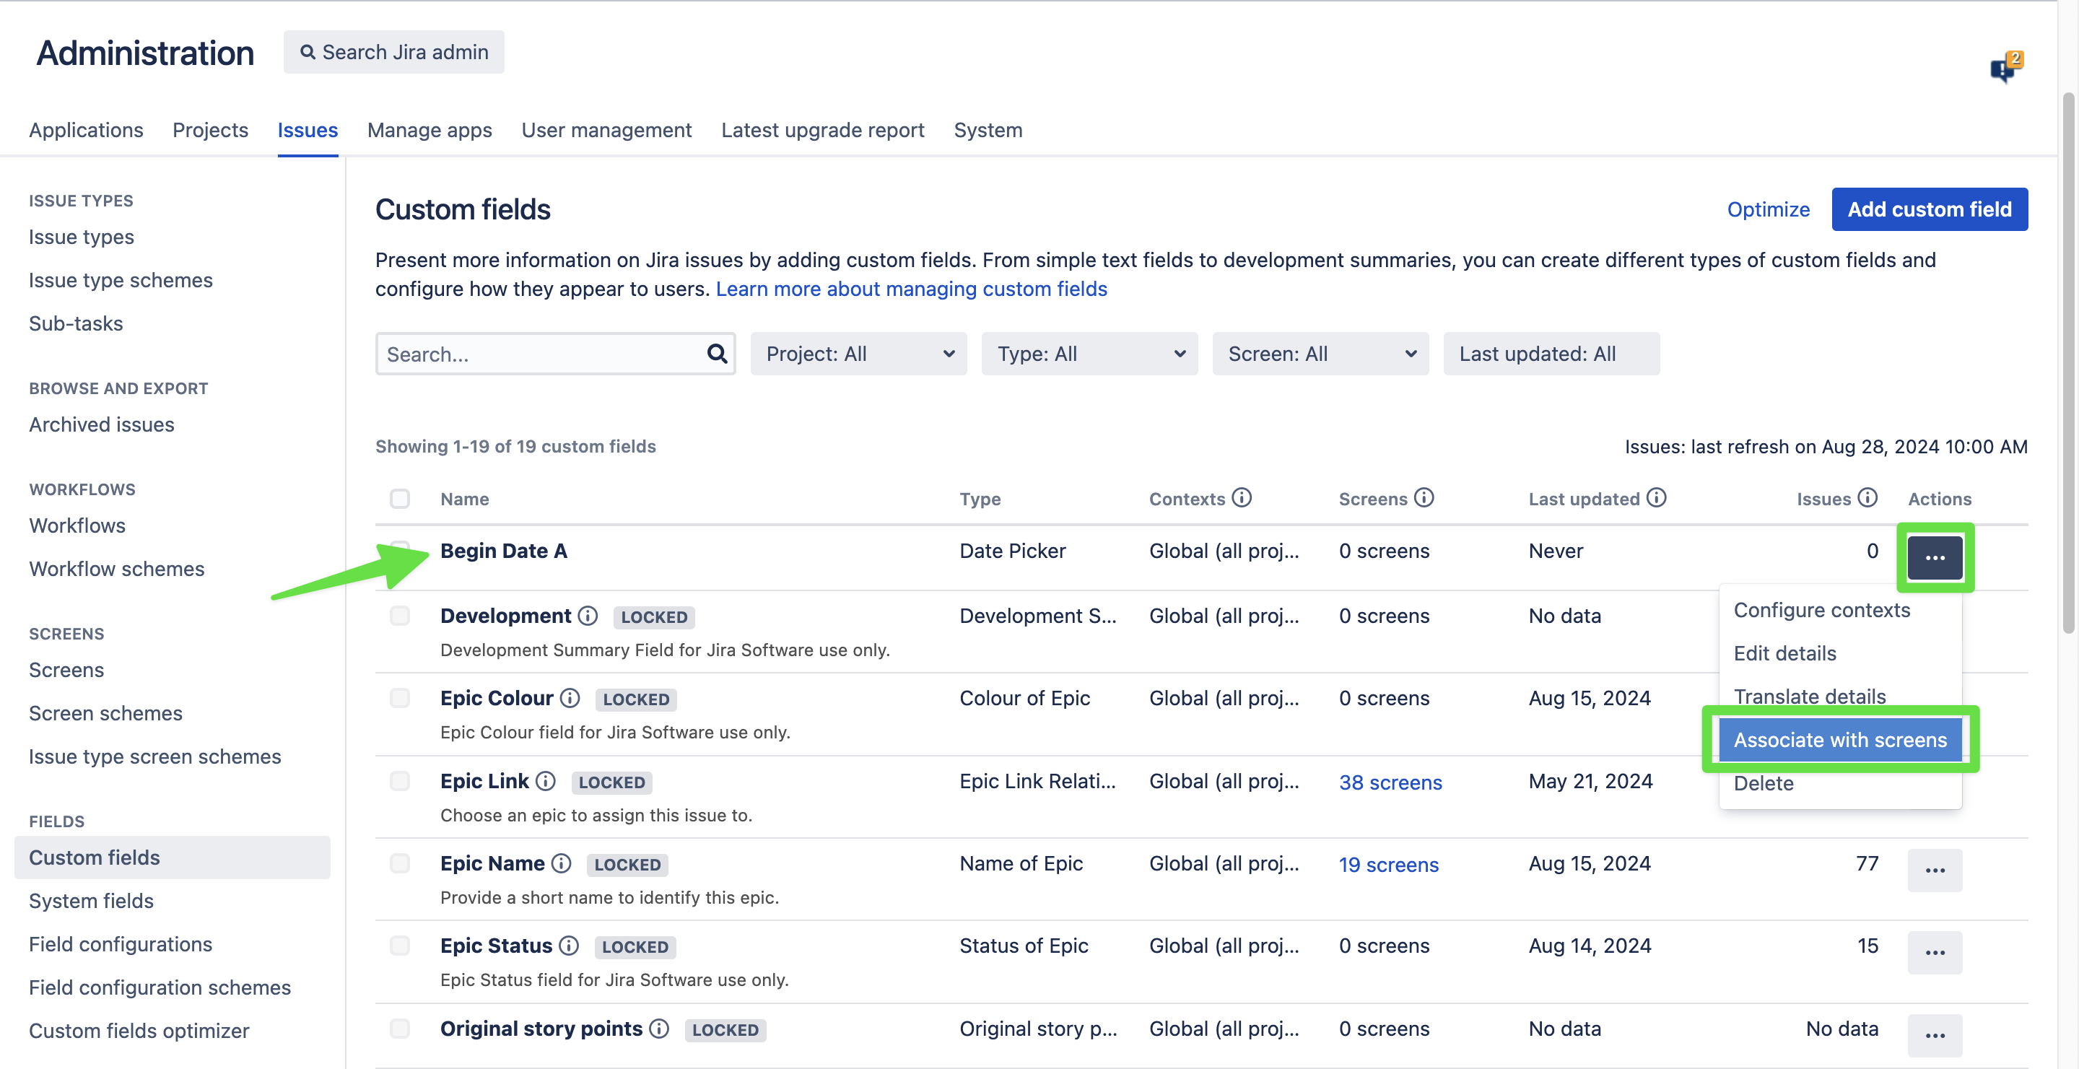This screenshot has width=2079, height=1069.
Task: Expand the Type: All filter dropdown
Action: (x=1089, y=354)
